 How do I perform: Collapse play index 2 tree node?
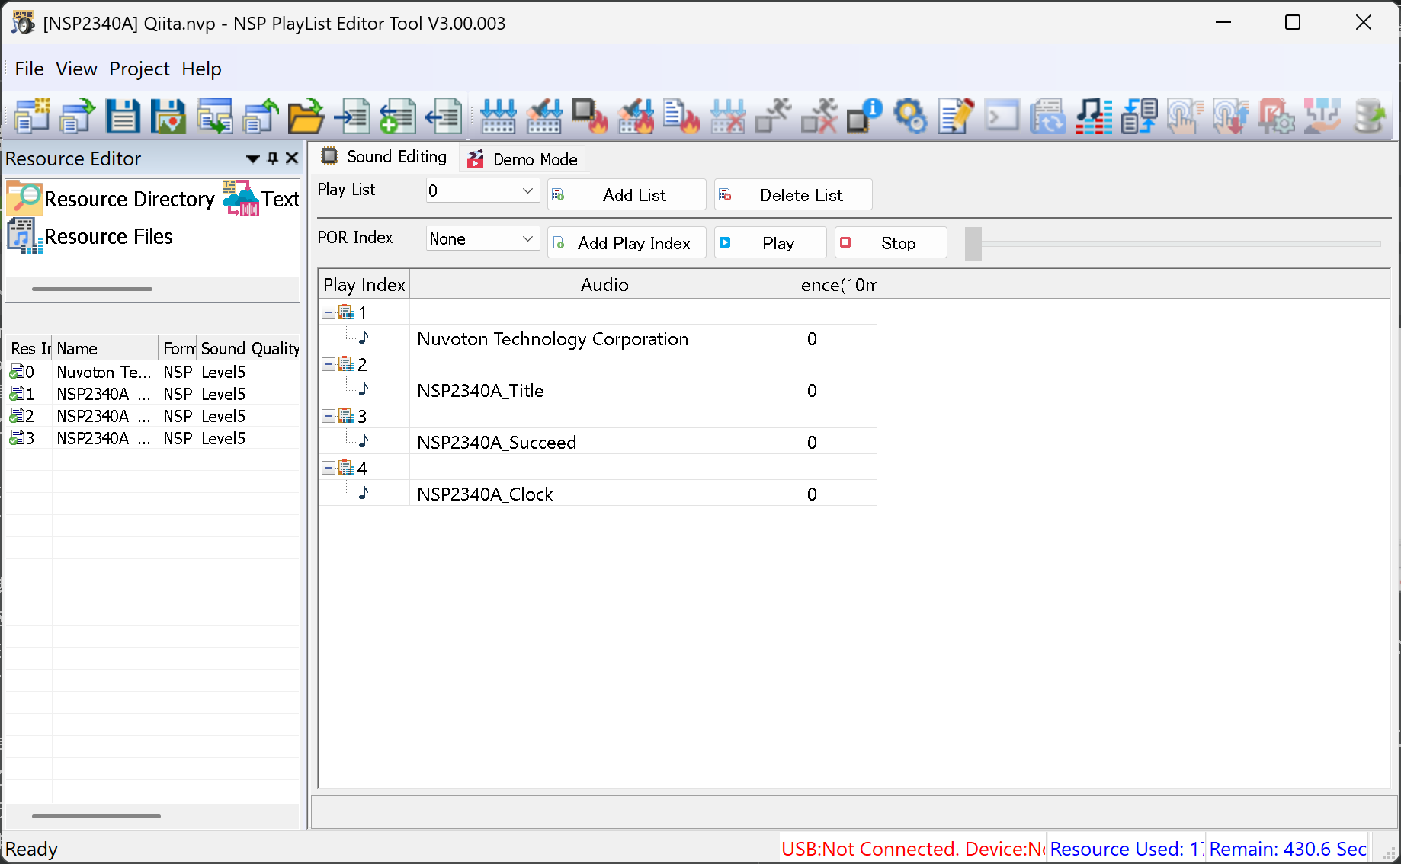coord(329,364)
